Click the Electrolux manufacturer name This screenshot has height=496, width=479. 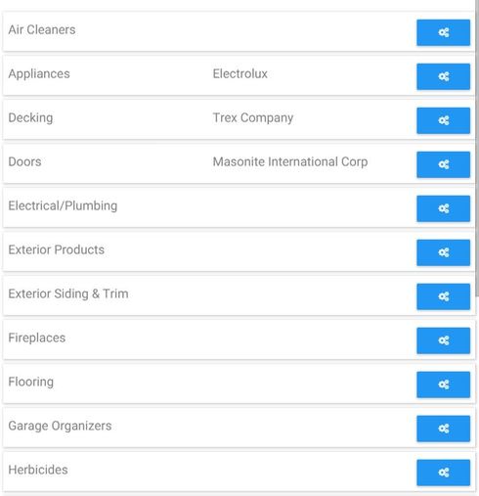tap(240, 73)
